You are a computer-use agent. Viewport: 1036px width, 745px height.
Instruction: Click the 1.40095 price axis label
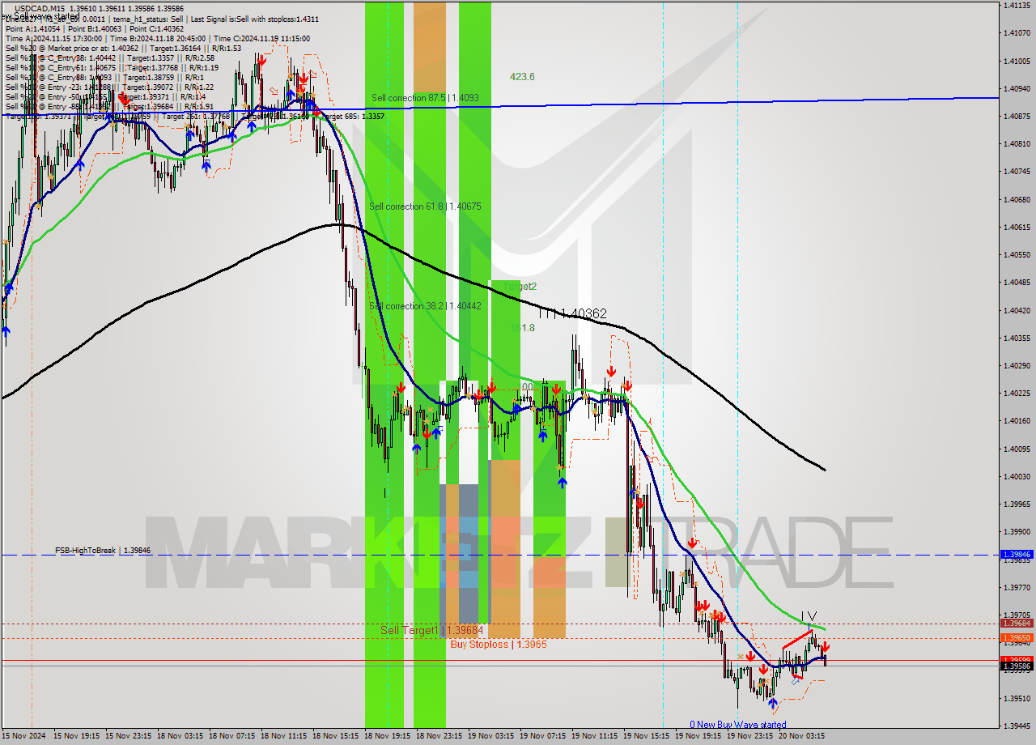(x=1016, y=449)
